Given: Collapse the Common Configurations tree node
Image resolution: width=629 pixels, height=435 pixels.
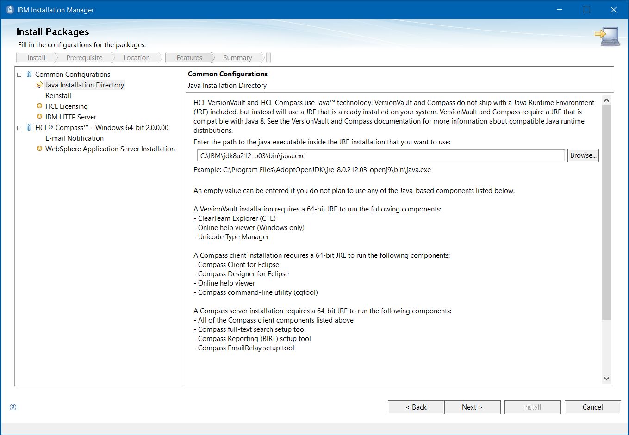Looking at the screenshot, I should 19,75.
